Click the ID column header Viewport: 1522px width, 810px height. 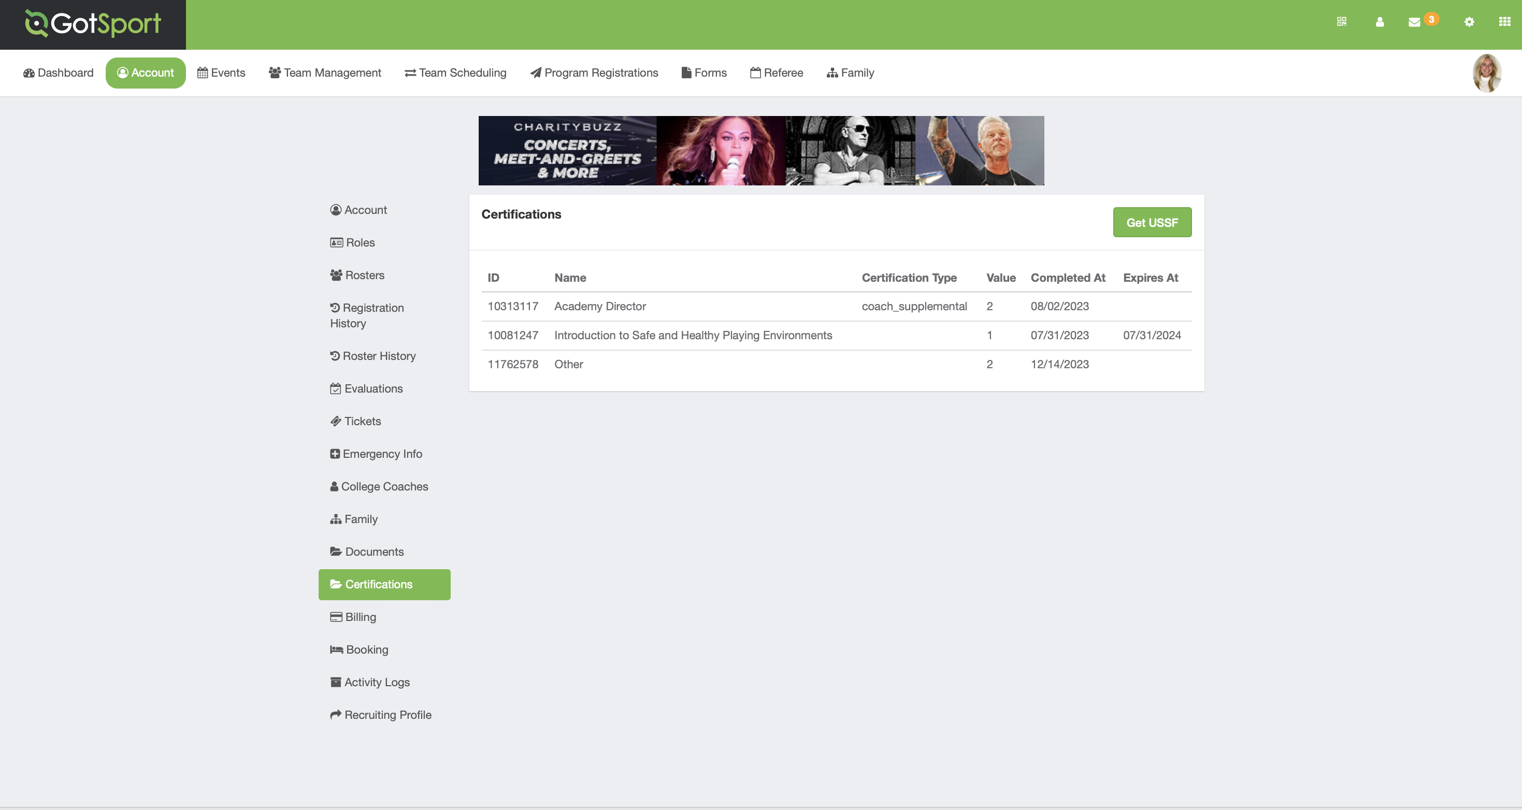[493, 278]
